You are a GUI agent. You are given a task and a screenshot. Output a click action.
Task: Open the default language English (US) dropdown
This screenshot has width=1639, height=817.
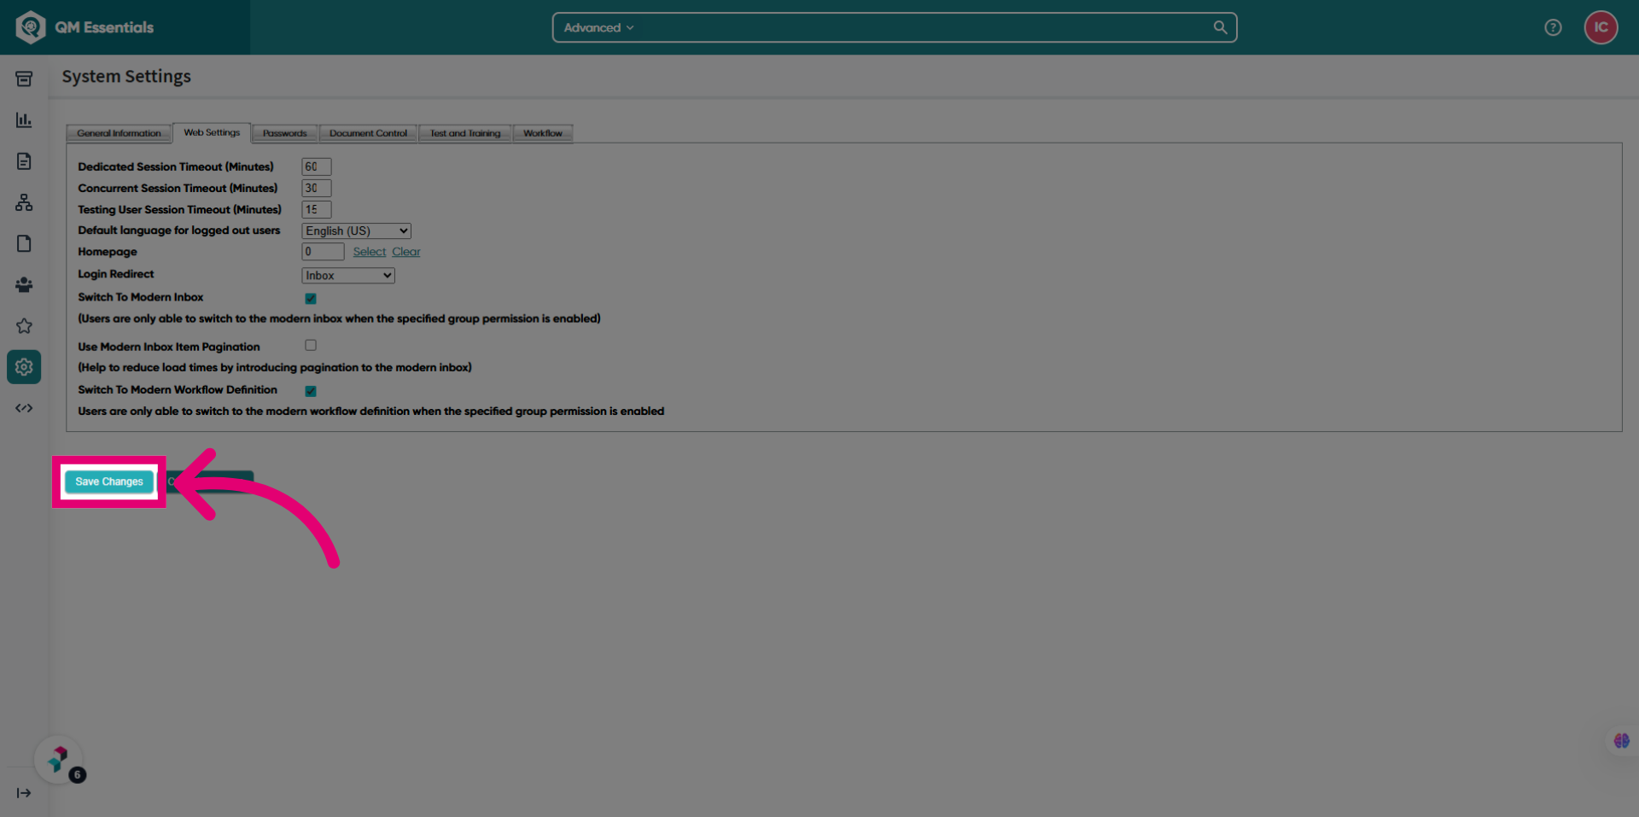[356, 231]
